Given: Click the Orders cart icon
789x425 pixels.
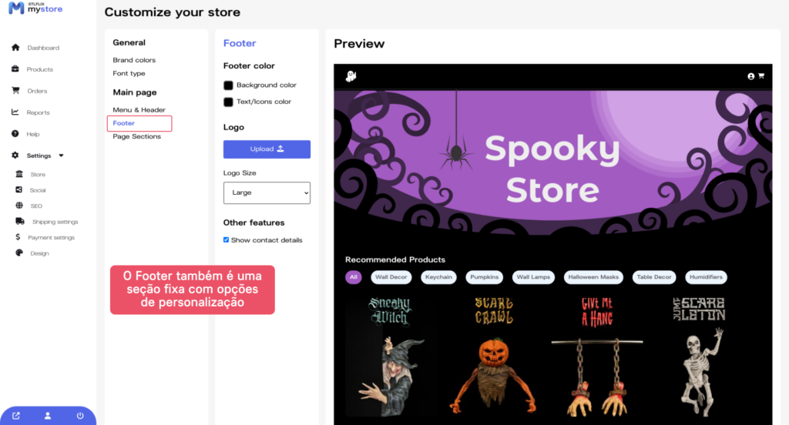Looking at the screenshot, I should tap(15, 91).
